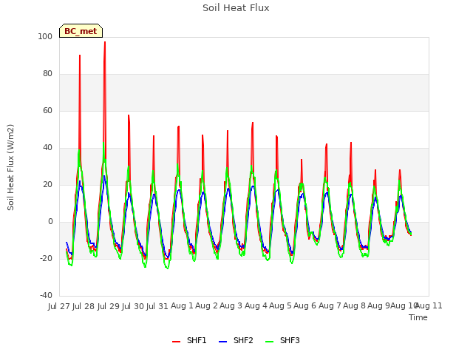
Task: Click the Aug 1 x-axis label
Action: tap(182, 305)
